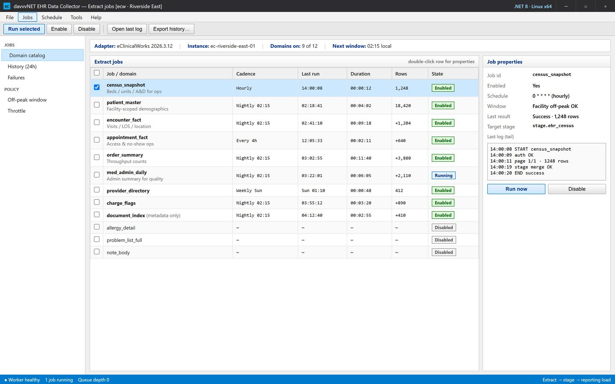
Task: Sort by Job / domain column header
Action: 167,73
